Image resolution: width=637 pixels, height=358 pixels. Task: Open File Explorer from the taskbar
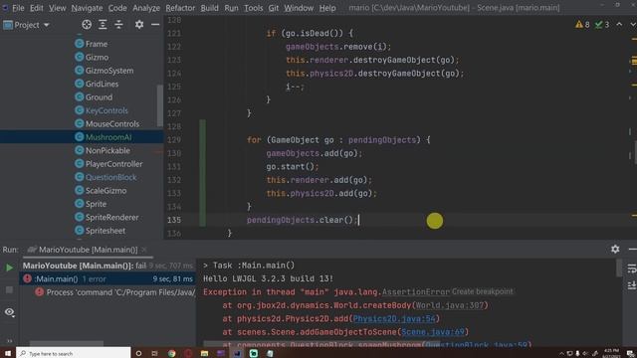[204, 353]
